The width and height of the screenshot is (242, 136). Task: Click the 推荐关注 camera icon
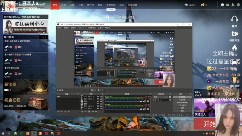234,34
